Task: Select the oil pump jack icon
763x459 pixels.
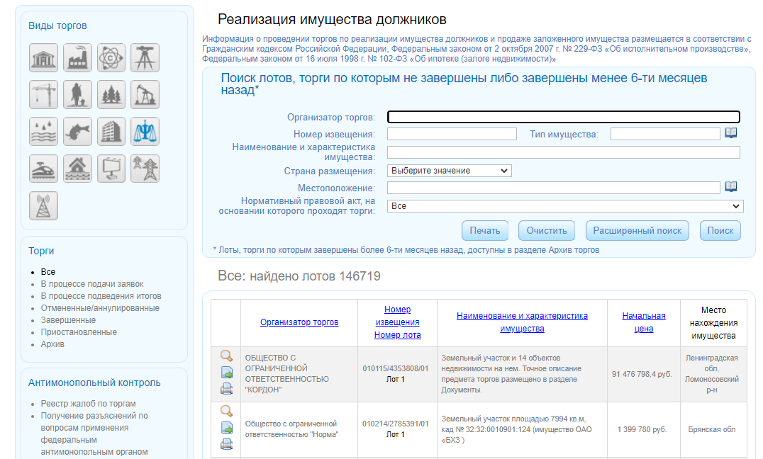Action: click(145, 94)
